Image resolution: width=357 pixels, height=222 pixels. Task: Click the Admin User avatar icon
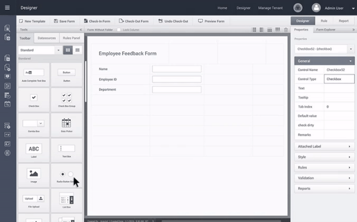pyautogui.click(x=316, y=8)
